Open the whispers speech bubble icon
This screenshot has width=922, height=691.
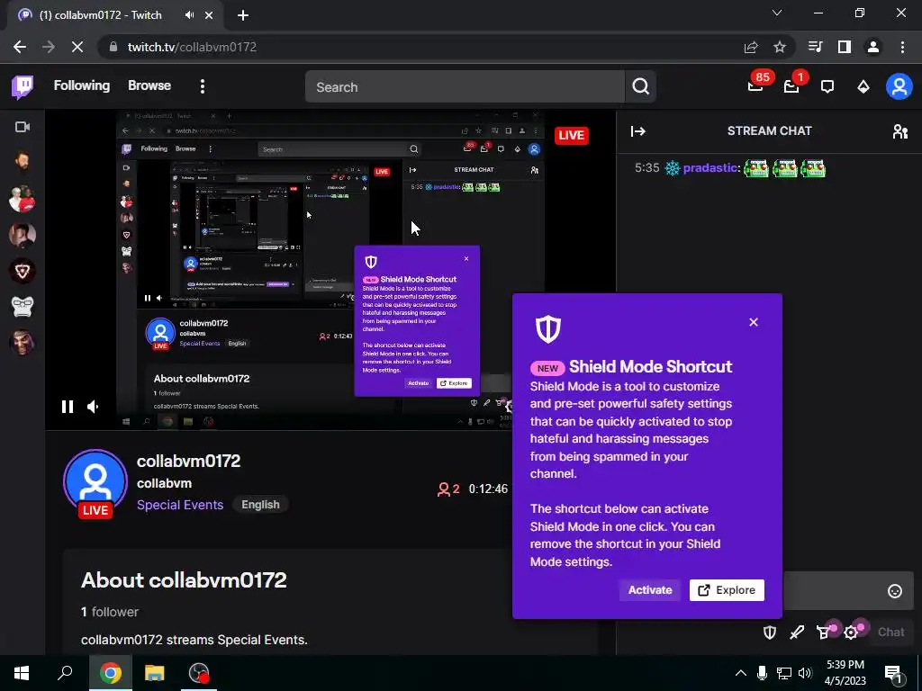pos(827,87)
